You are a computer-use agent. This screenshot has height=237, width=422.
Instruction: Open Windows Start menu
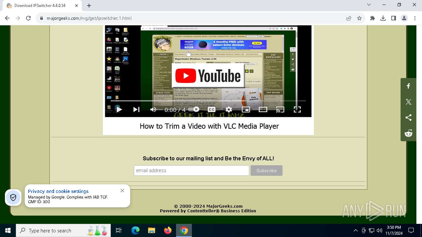(8, 230)
